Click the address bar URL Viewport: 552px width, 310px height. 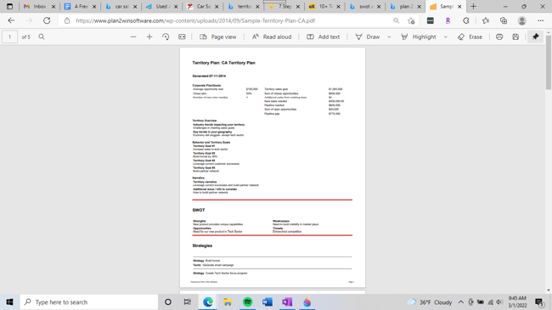195,20
